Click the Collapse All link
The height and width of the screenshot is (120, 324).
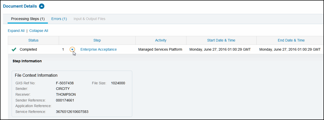39,31
